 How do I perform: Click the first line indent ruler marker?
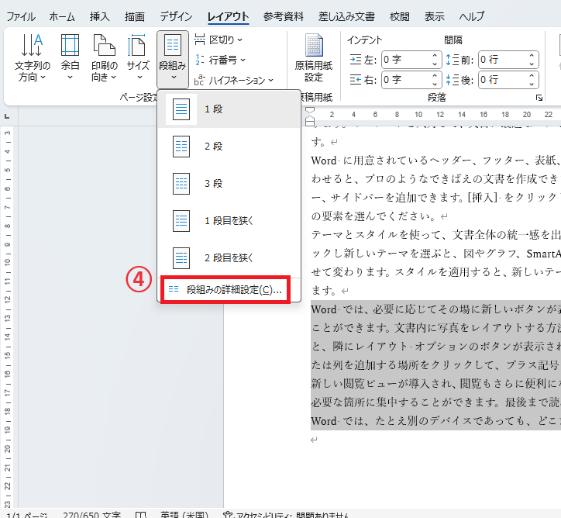point(310,110)
